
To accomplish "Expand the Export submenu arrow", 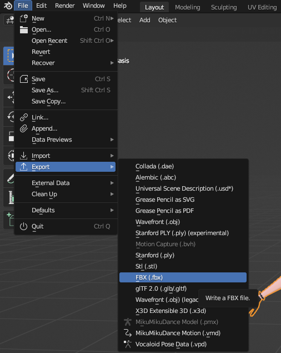I will click(112, 167).
